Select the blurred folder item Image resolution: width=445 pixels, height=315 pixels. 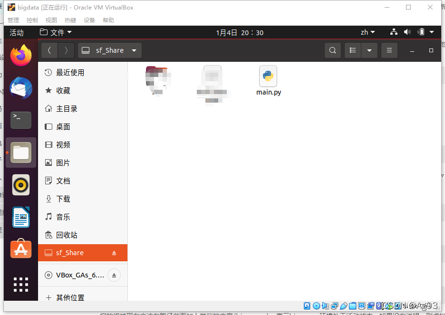click(x=158, y=81)
